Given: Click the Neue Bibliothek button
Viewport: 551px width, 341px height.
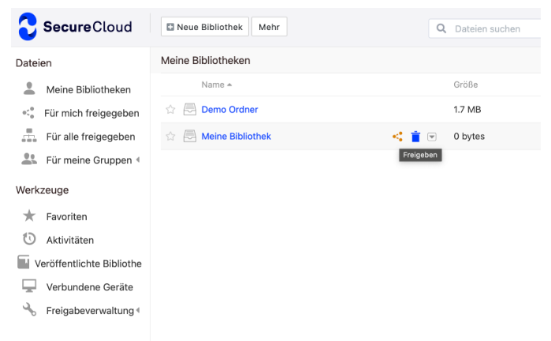Looking at the screenshot, I should 205,27.
